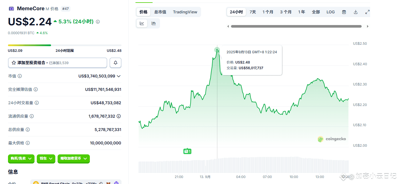Click the 10,000,000,000 max supply value
Screen dimensions: 399x184
coord(106,143)
